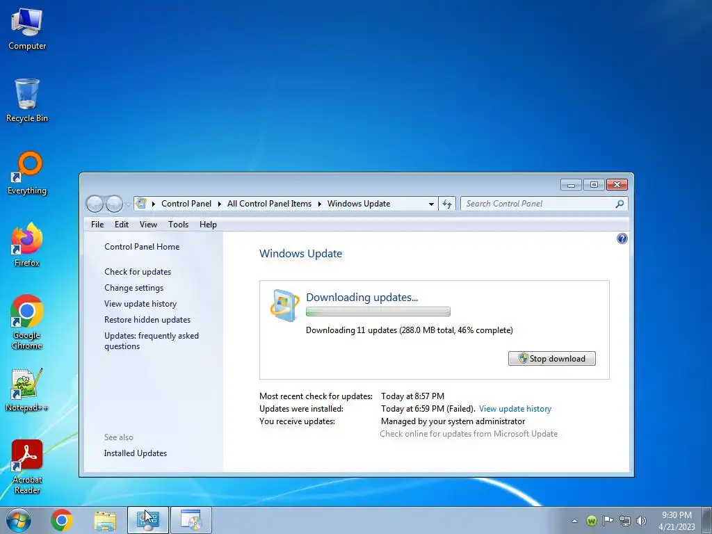
Task: Click the blue help question mark icon
Action: [x=622, y=238]
